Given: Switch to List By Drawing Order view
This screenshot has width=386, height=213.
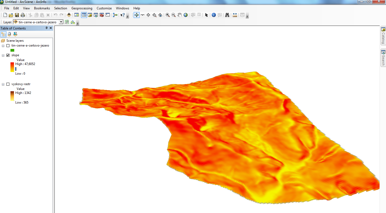Looking at the screenshot, I should click(x=3, y=34).
